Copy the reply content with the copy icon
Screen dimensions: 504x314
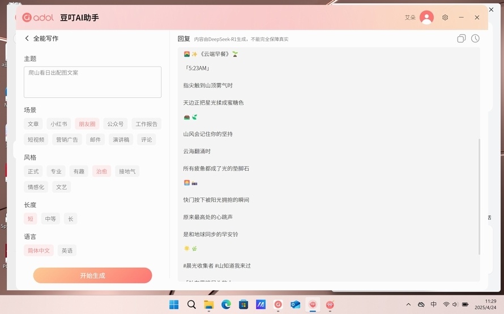pyautogui.click(x=462, y=39)
